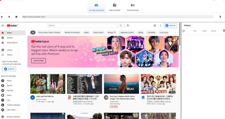Screen dimensions: 225x119
Task: Close the K-Pop Evolution banner
Action: [176, 39]
